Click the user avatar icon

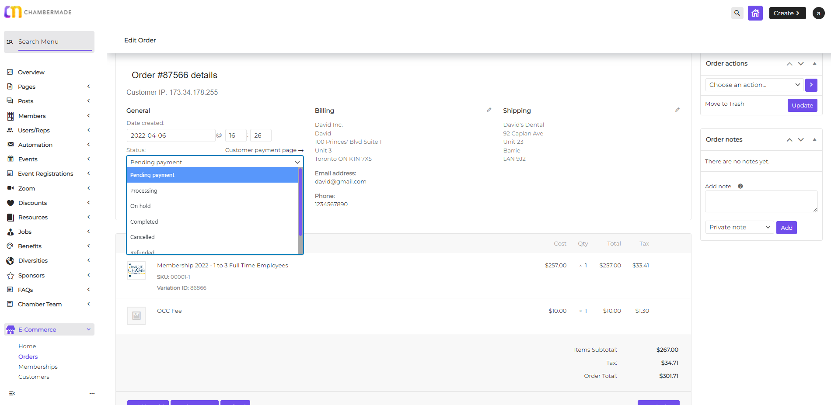[x=818, y=13]
